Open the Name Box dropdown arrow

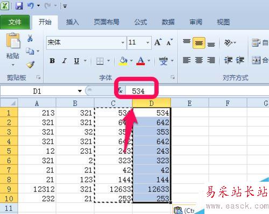point(80,91)
